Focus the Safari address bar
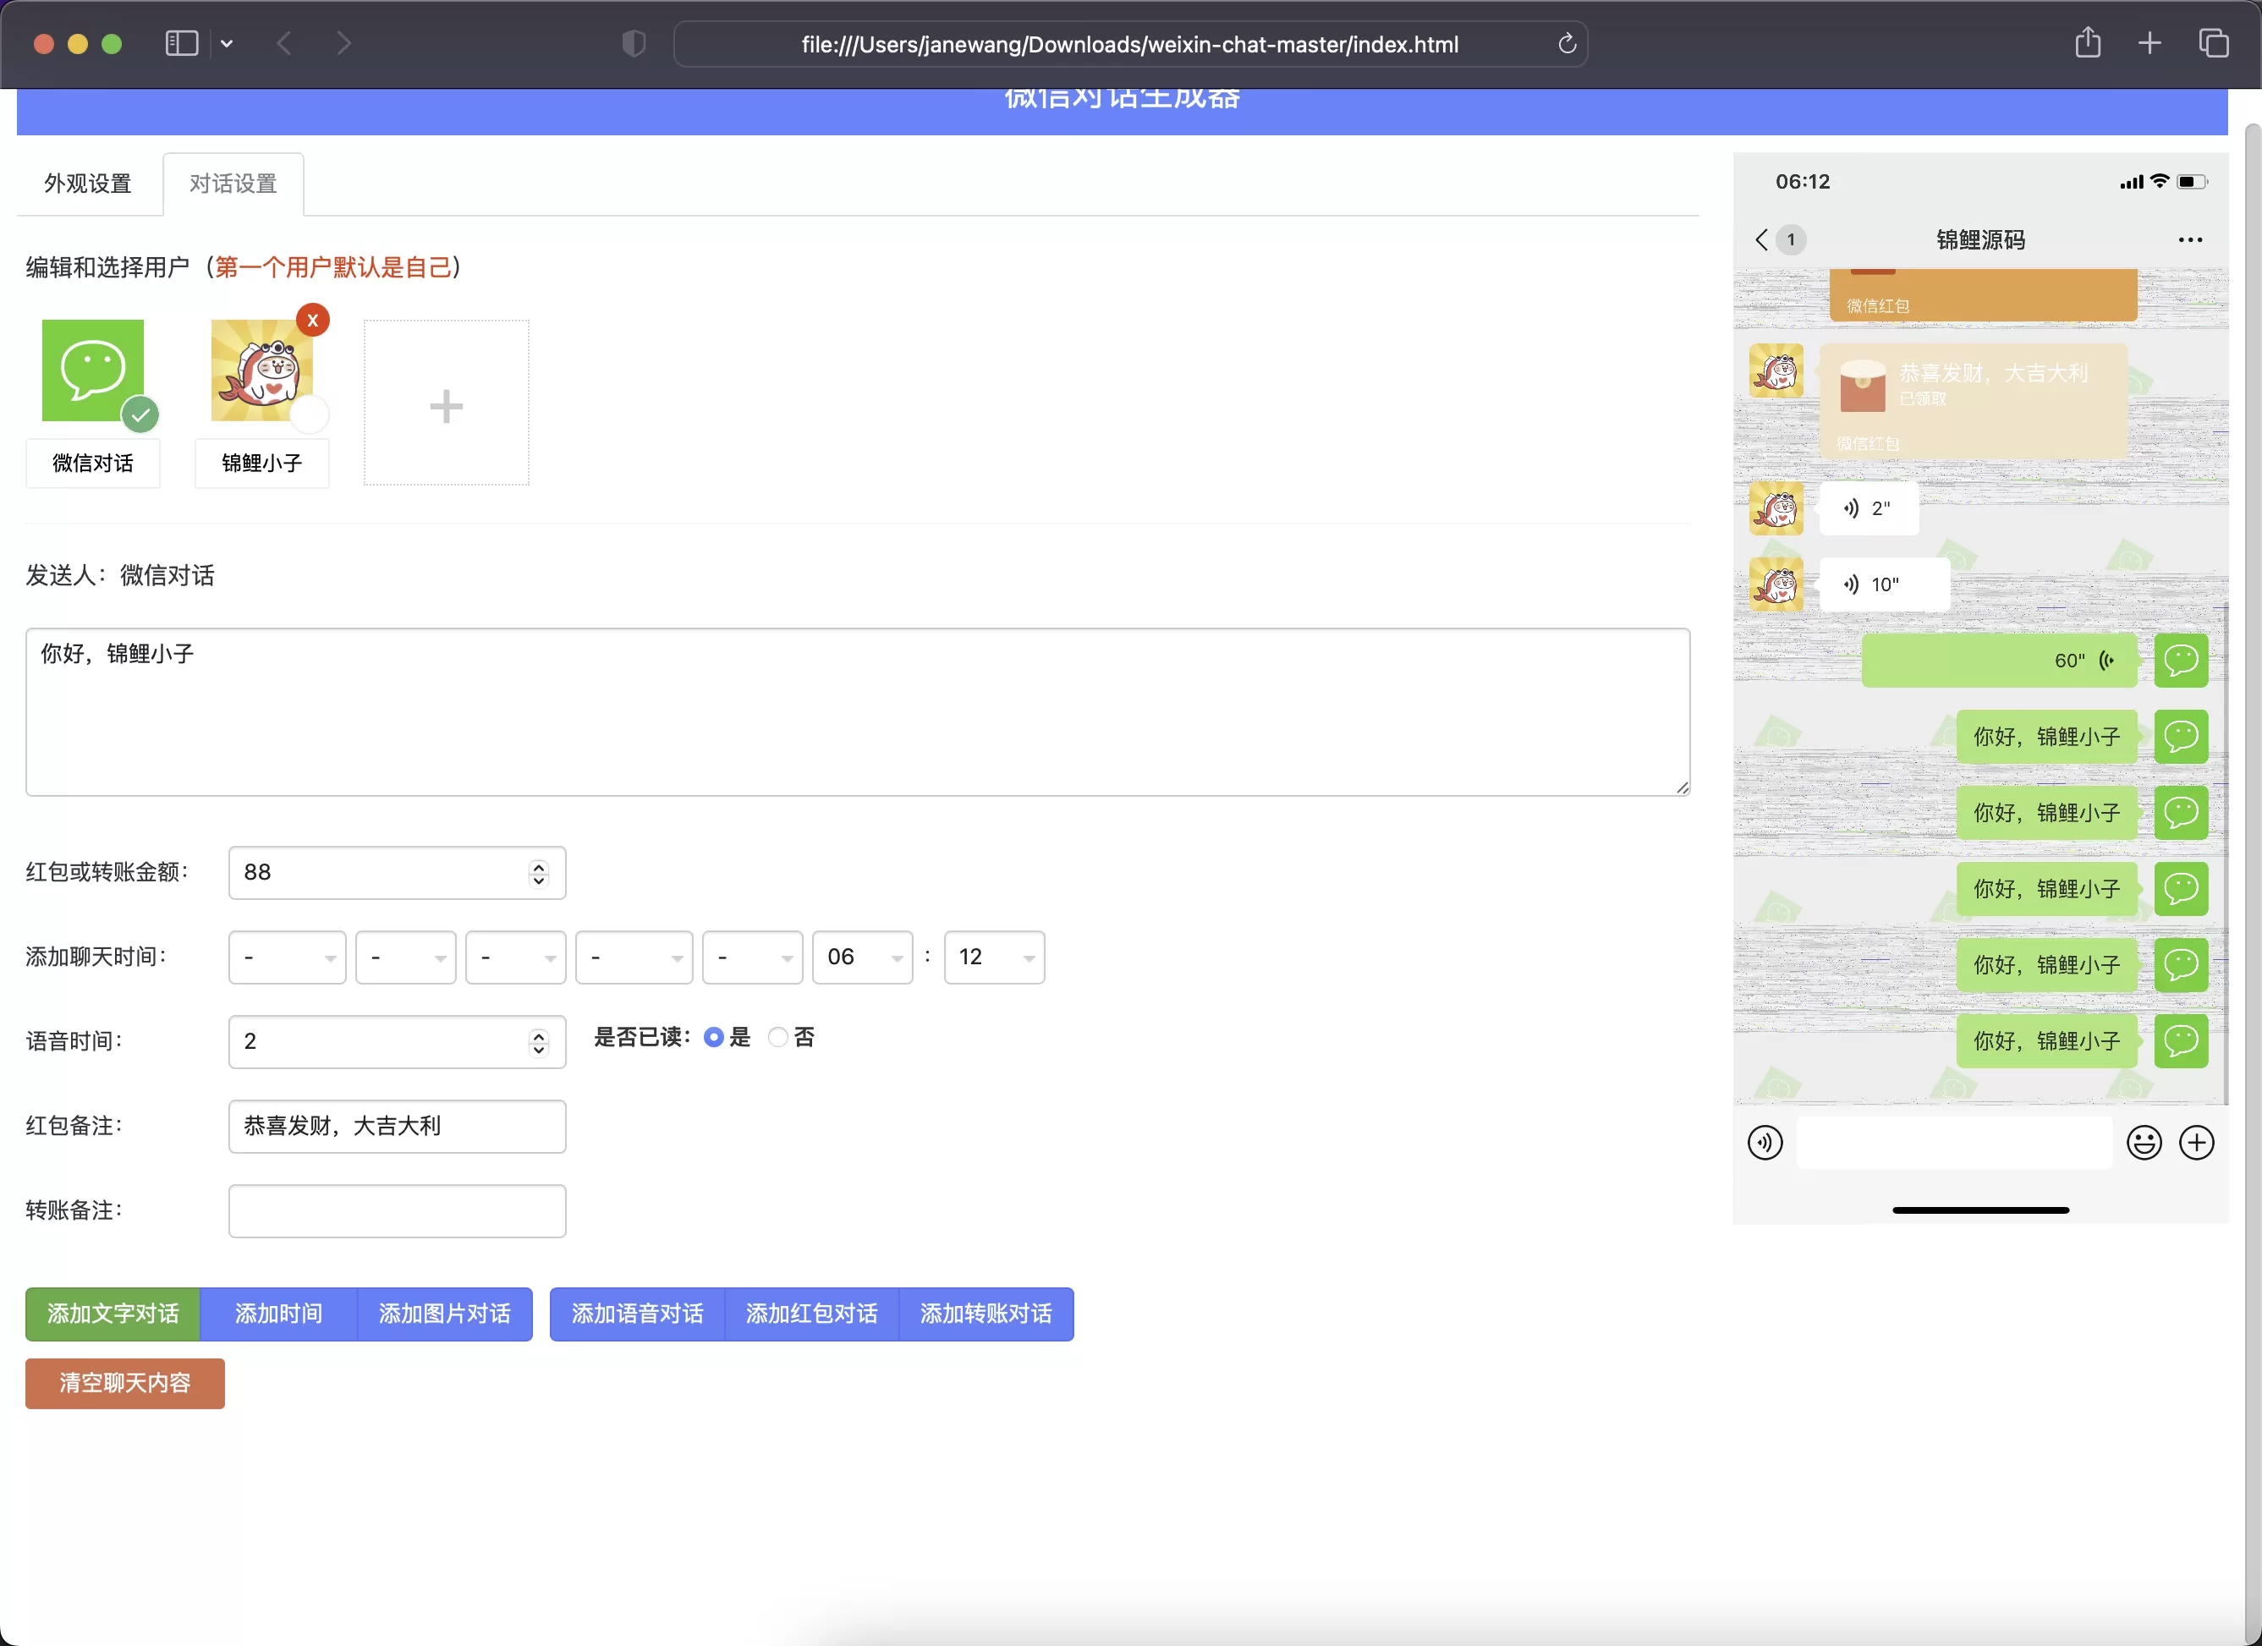This screenshot has width=2262, height=1646. pos(1130,44)
